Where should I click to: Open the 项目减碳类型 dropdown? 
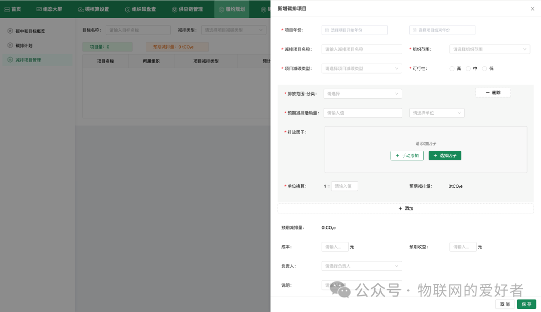click(362, 68)
